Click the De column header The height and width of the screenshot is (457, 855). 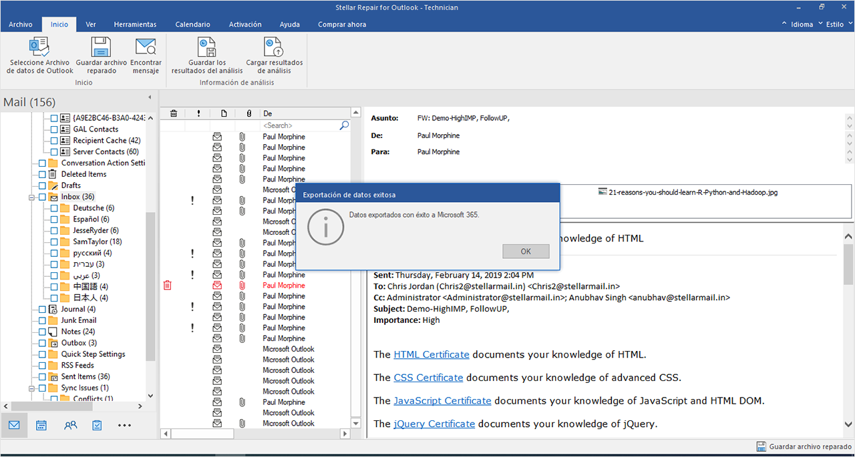pyautogui.click(x=305, y=113)
